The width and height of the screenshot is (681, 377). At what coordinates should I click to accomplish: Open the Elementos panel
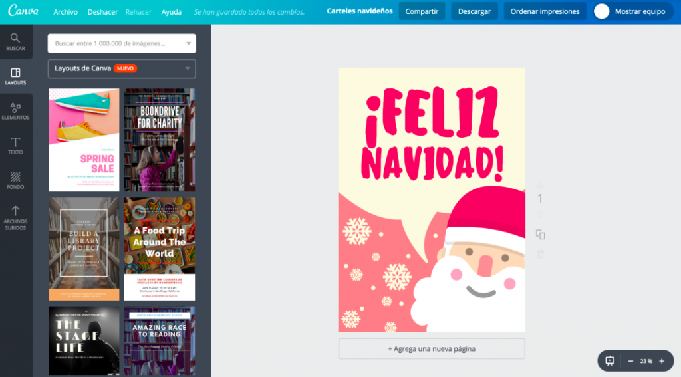pyautogui.click(x=15, y=111)
